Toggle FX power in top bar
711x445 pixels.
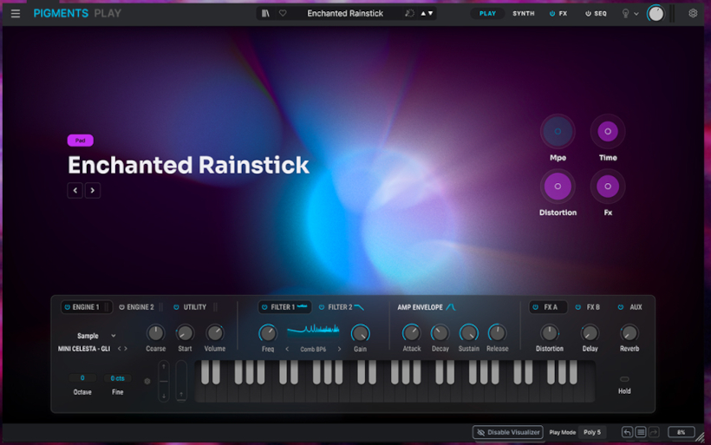[551, 14]
